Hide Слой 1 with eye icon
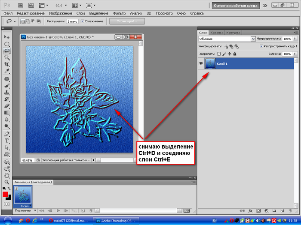Viewport: 301px width, 225px height. pos(201,63)
